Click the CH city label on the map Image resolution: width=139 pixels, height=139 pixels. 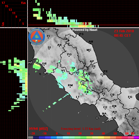(103, 75)
